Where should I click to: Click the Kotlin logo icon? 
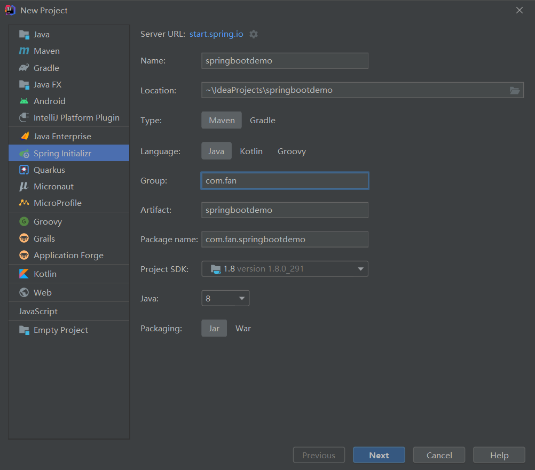[x=24, y=274]
